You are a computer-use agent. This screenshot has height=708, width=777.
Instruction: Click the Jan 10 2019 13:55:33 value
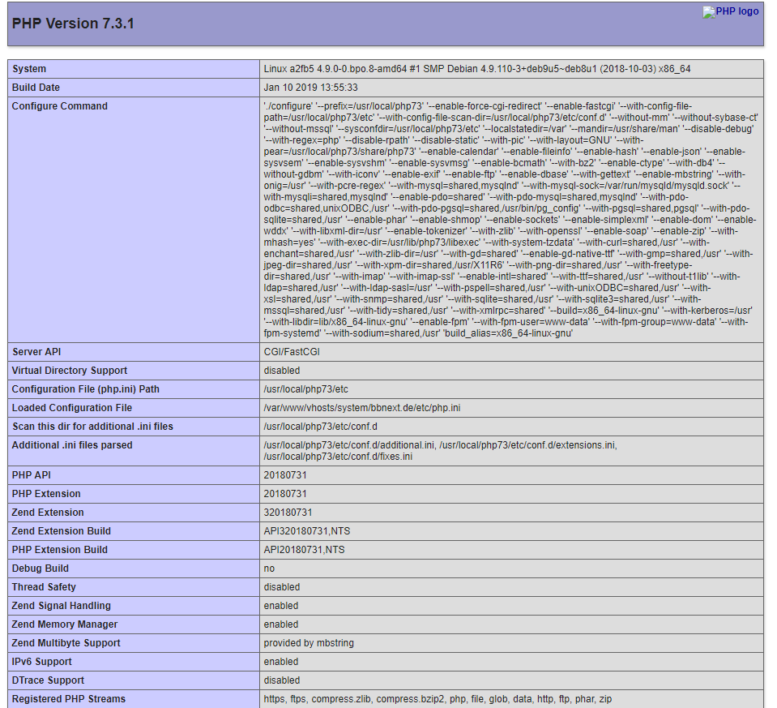pos(310,88)
